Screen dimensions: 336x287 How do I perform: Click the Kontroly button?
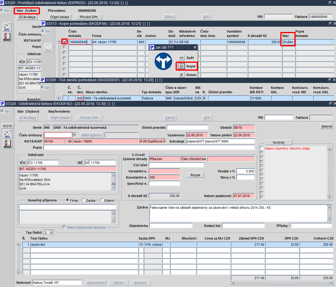click(279, 142)
